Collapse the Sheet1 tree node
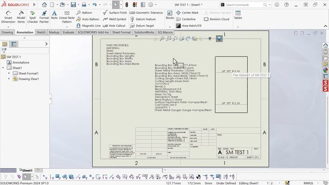 tap(3, 68)
